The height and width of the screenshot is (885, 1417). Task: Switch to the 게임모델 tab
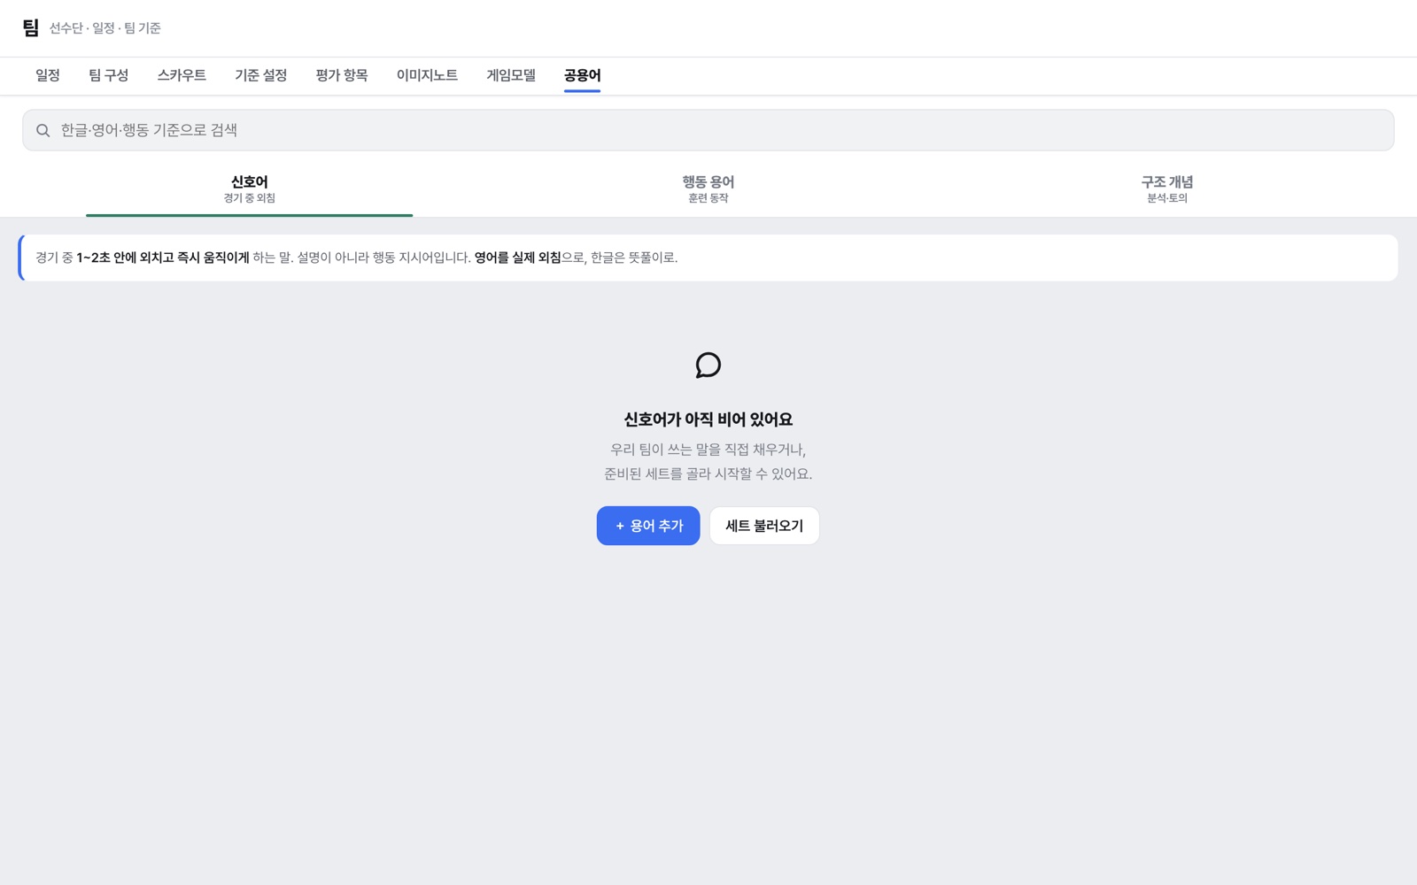(511, 76)
